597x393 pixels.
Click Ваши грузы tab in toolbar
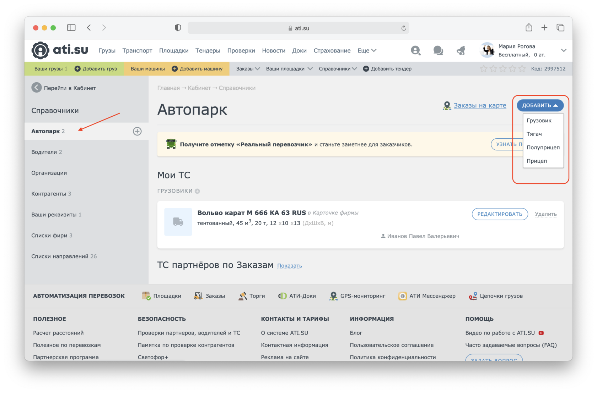point(50,68)
